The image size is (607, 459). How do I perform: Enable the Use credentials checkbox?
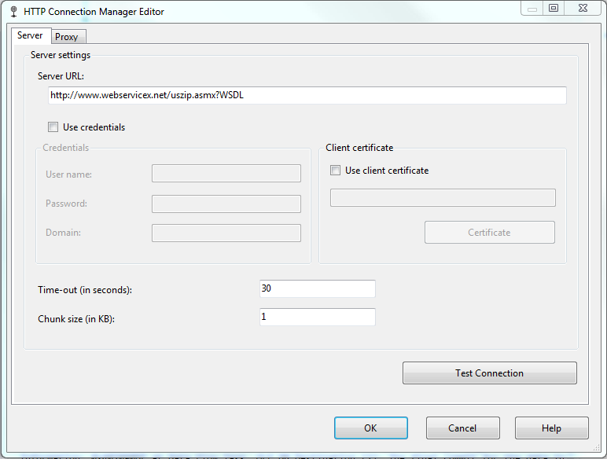click(53, 127)
